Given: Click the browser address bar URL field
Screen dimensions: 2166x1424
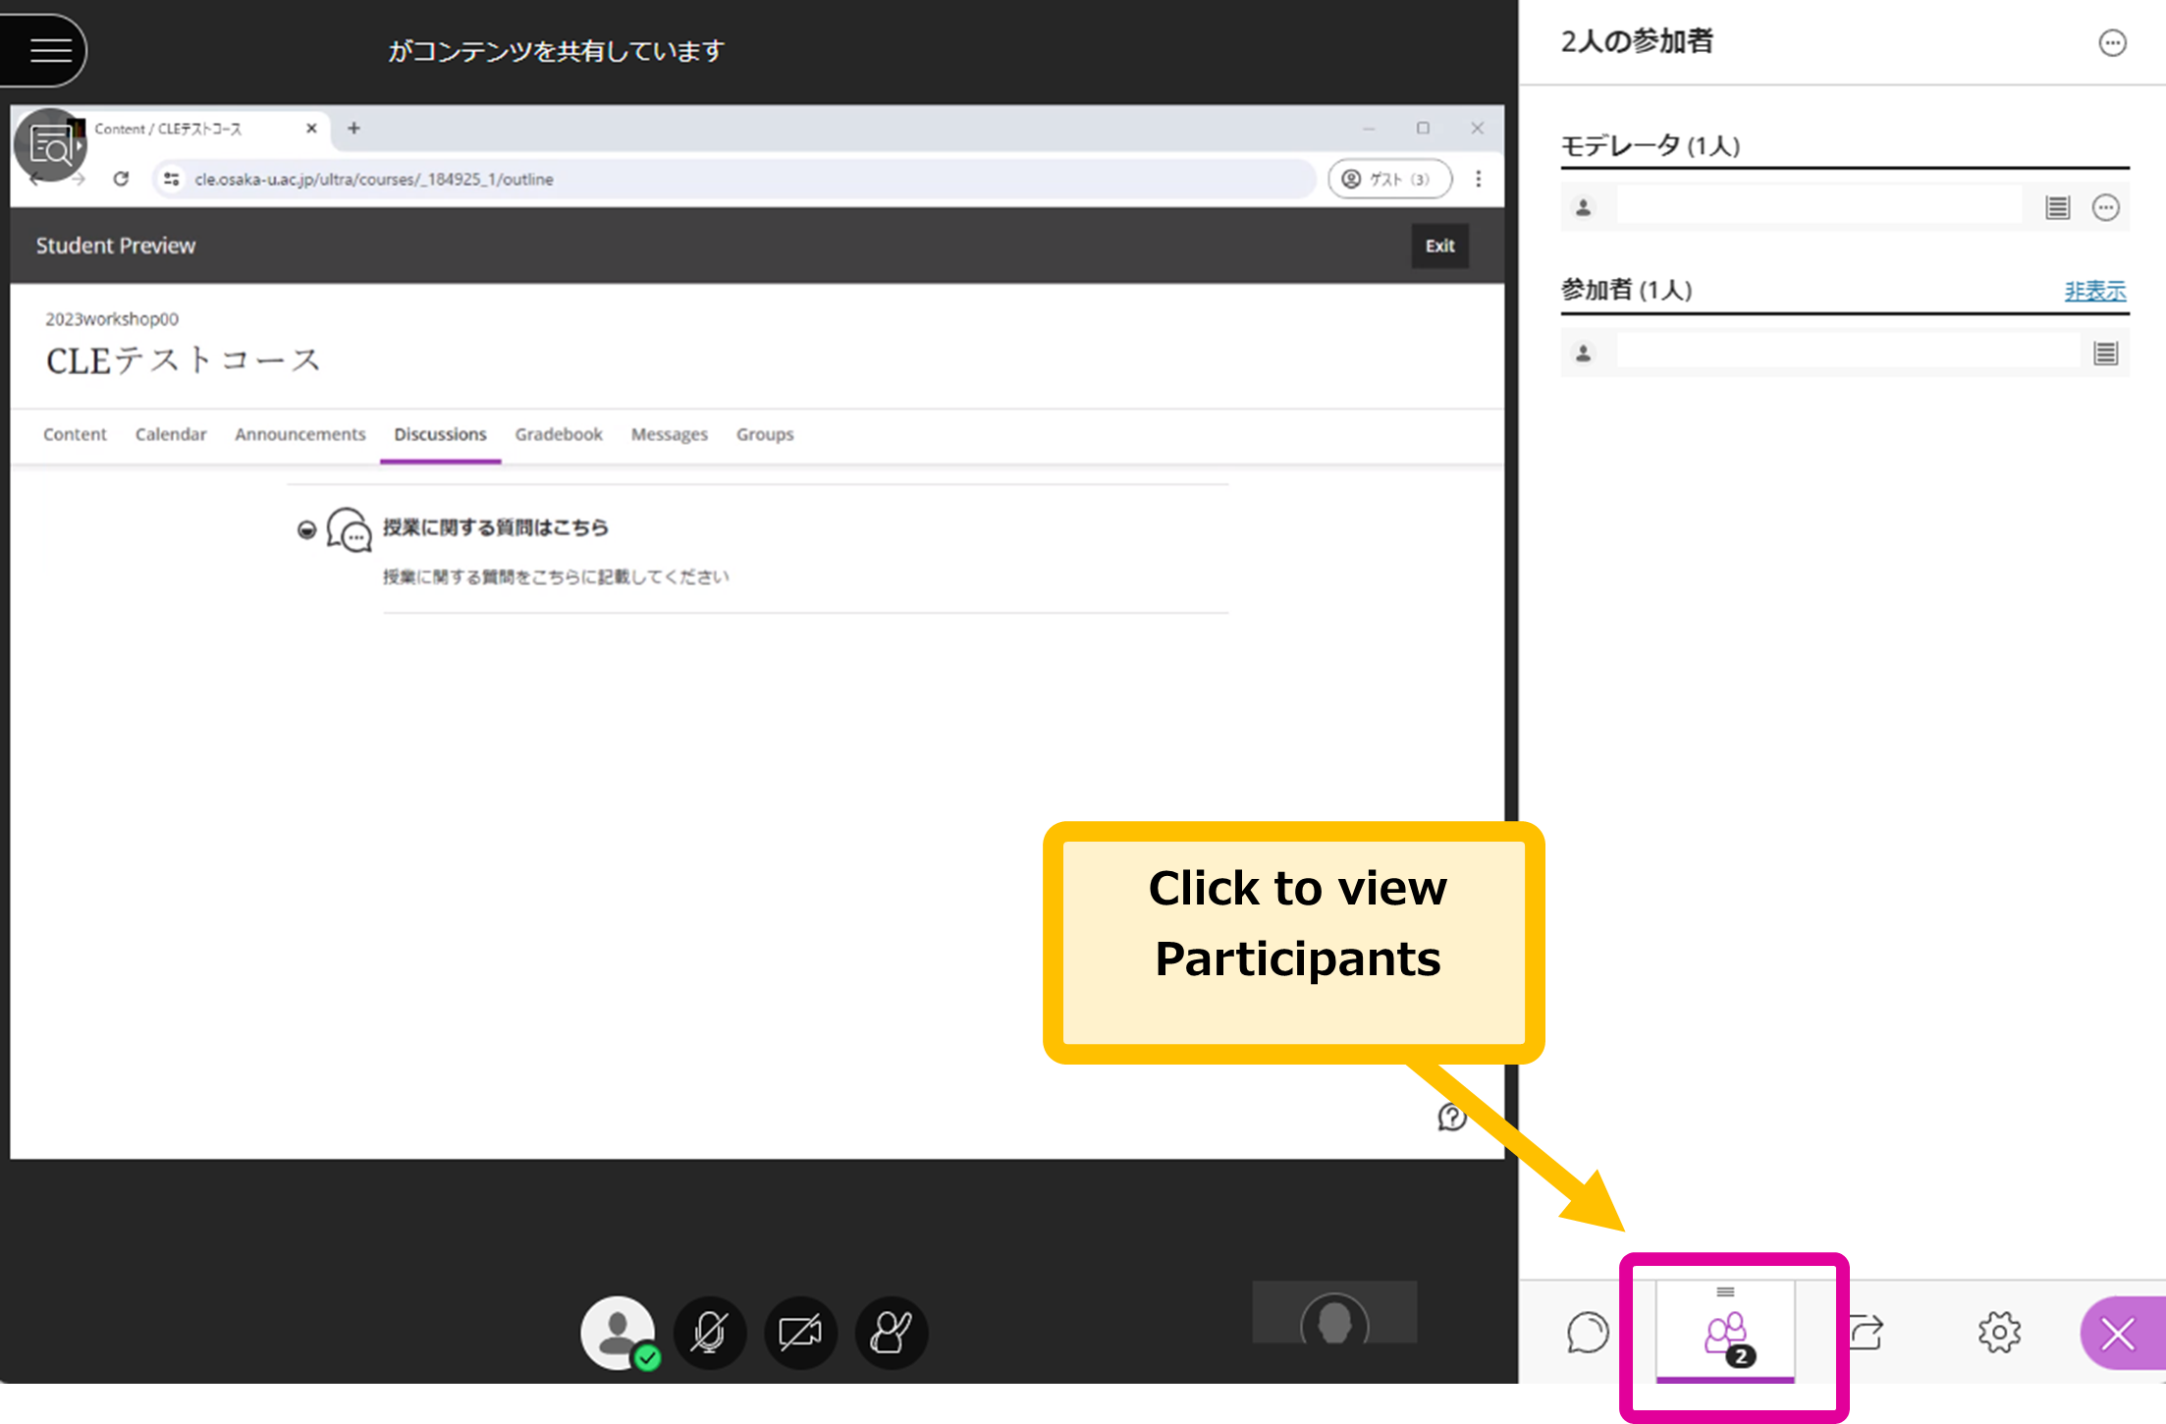Looking at the screenshot, I should 734,179.
